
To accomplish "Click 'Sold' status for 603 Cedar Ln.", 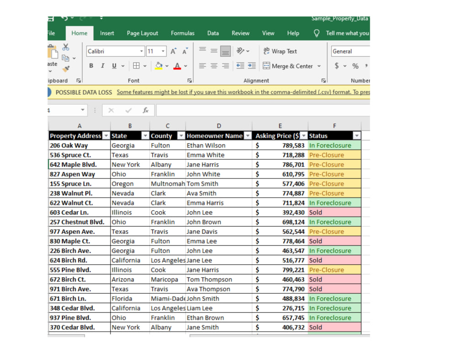I will 335,212.
